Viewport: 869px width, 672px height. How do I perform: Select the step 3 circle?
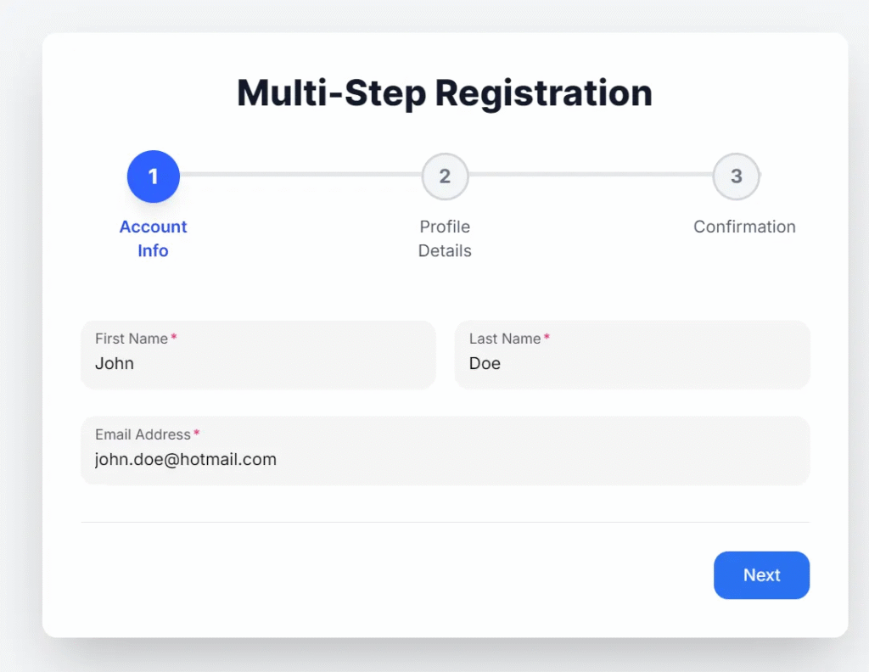(736, 176)
